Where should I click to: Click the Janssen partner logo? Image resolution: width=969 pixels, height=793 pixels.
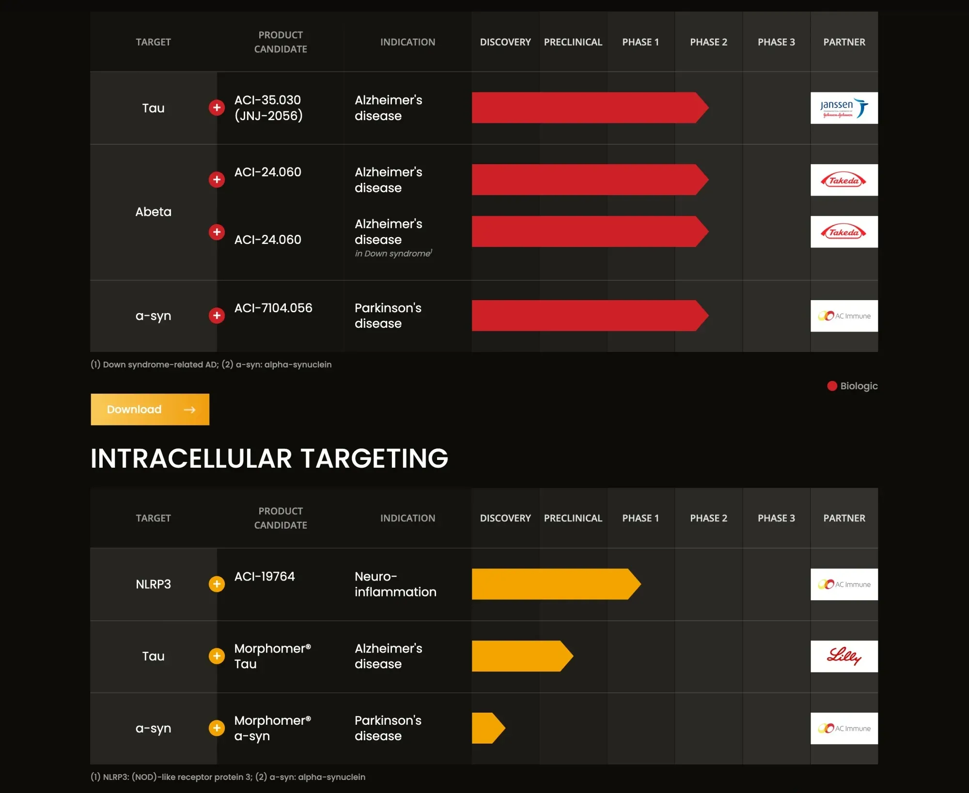[844, 108]
